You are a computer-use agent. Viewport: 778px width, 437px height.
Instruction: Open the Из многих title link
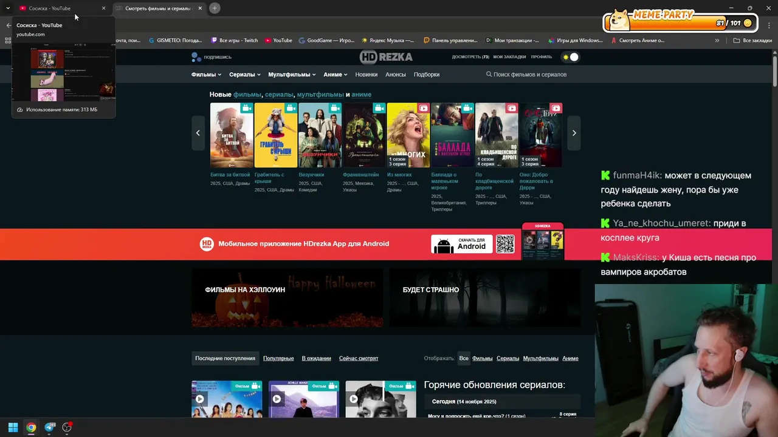399,175
